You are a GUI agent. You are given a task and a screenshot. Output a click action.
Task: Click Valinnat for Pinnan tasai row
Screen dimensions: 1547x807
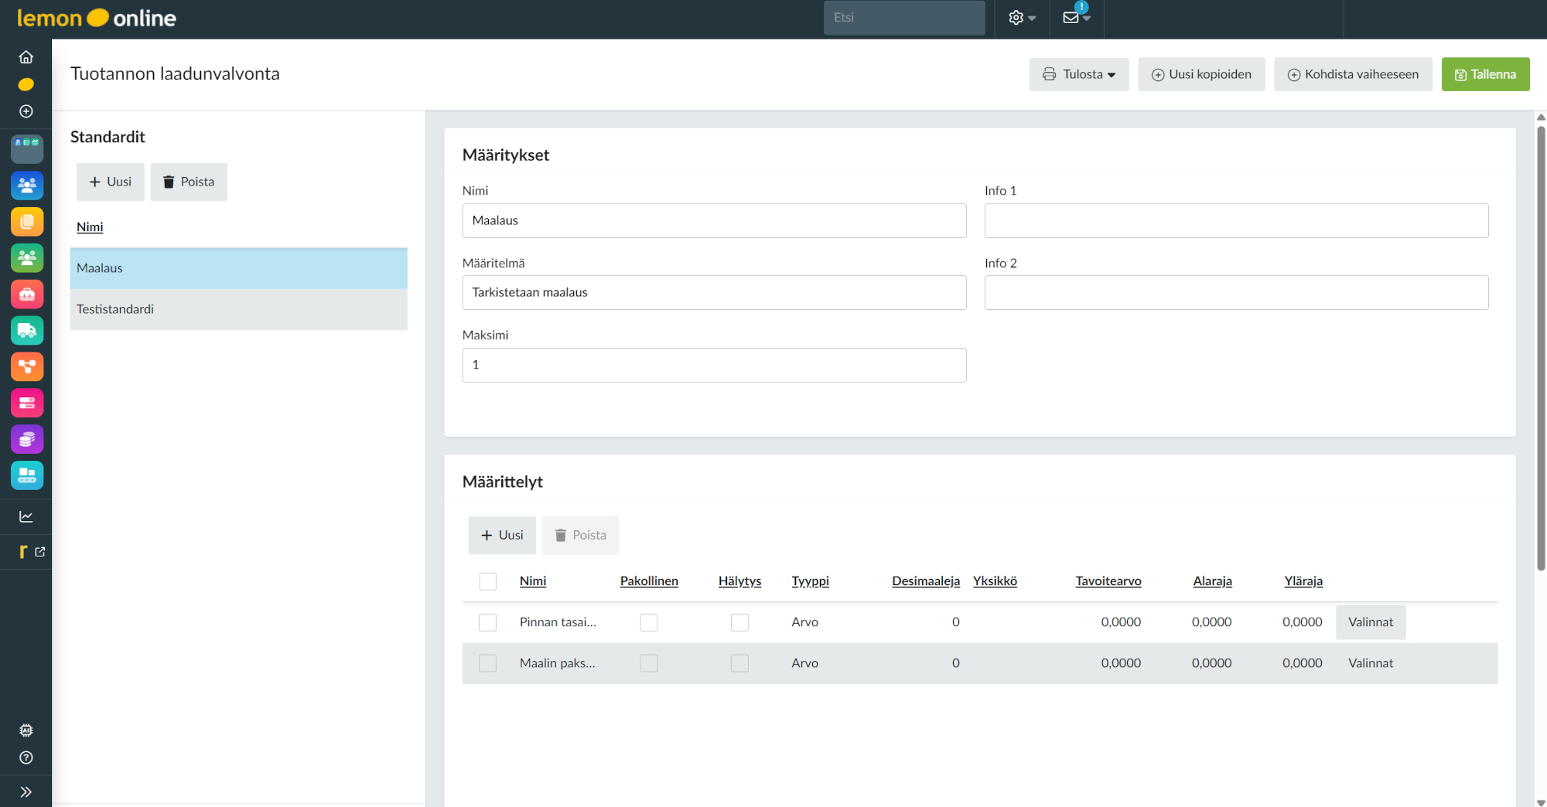[1370, 622]
